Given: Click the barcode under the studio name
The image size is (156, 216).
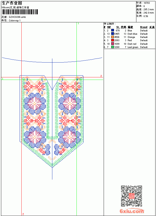Looking at the screenshot, I should (20, 12).
